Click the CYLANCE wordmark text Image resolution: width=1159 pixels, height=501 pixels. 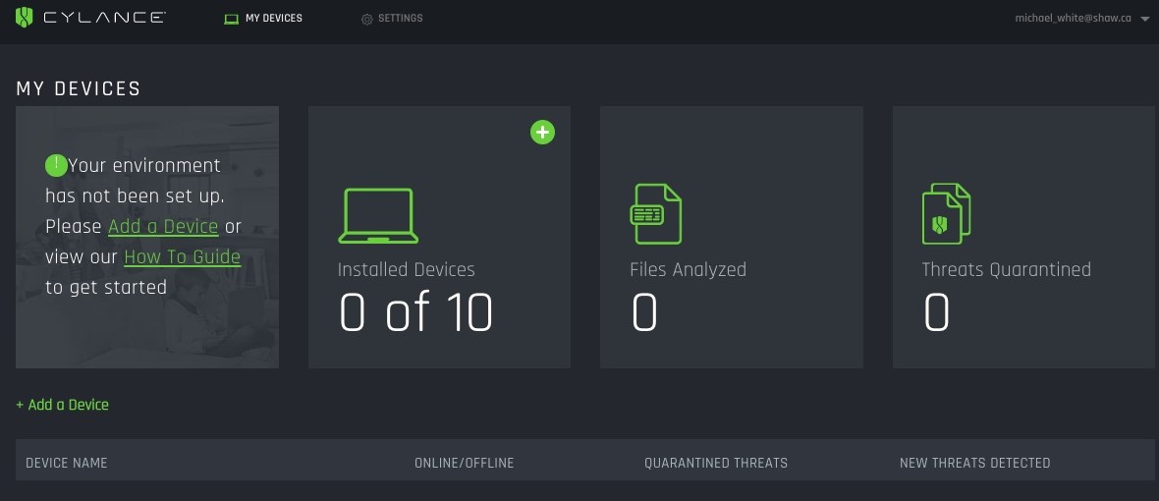[104, 17]
